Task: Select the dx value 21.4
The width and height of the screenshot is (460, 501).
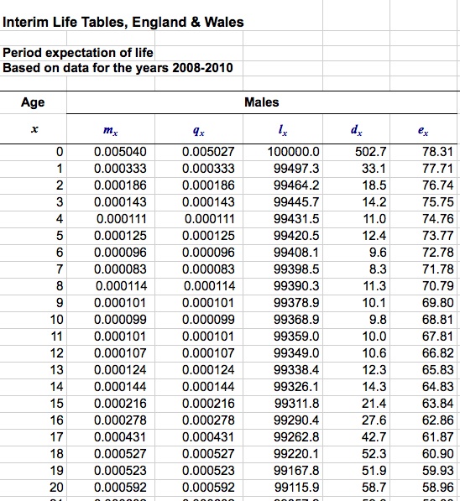Action: point(374,404)
